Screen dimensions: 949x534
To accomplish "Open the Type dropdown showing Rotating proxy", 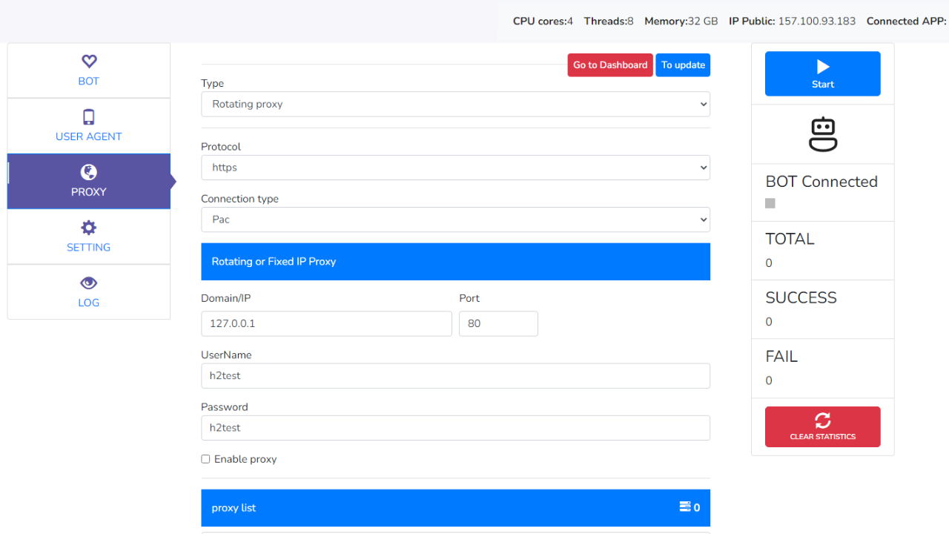I will click(455, 105).
